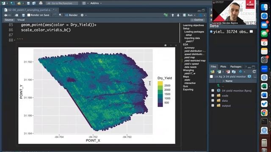Open Google Chrome from the dock

point(264,113)
